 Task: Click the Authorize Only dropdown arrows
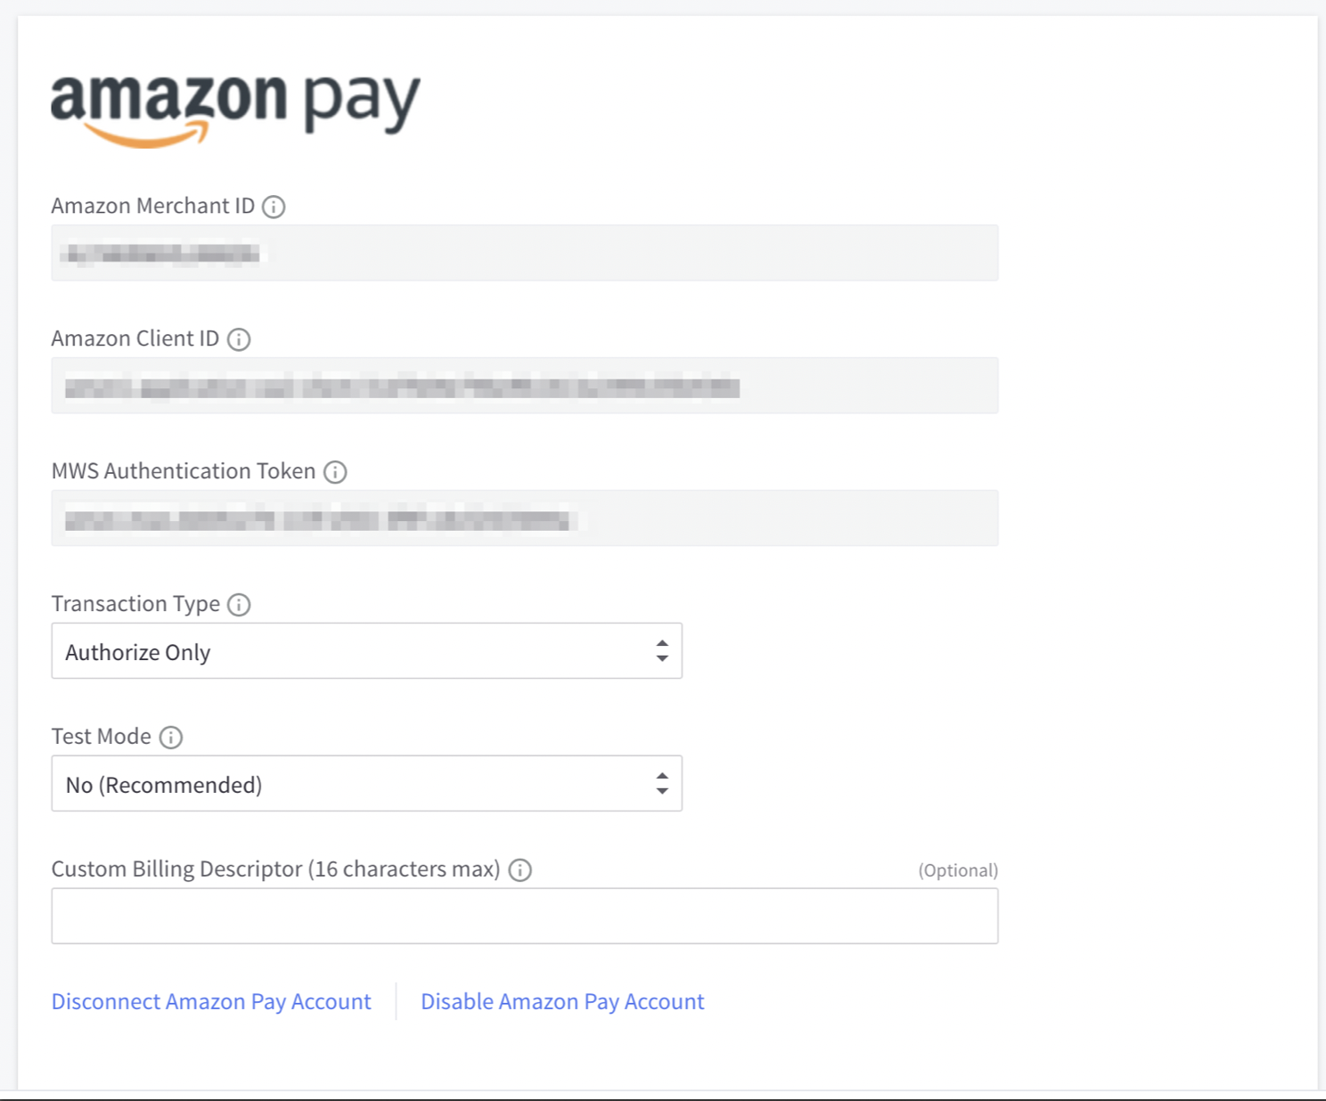661,651
